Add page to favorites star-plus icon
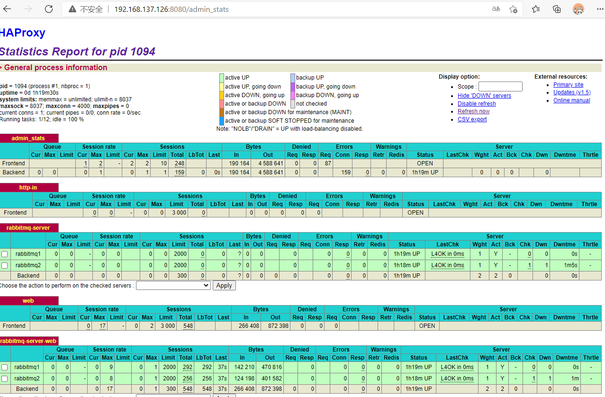Viewport: 605px width, 397px height. tap(513, 9)
